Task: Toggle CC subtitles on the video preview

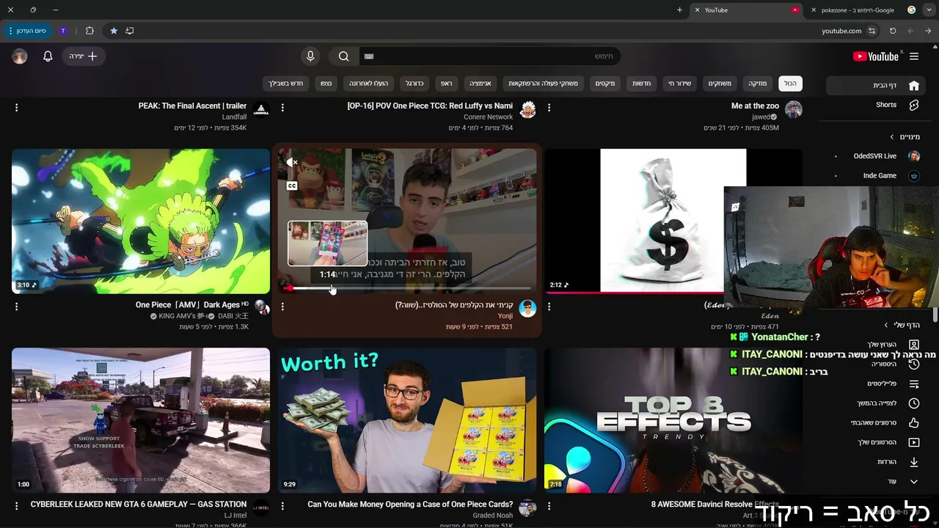Action: (x=292, y=186)
